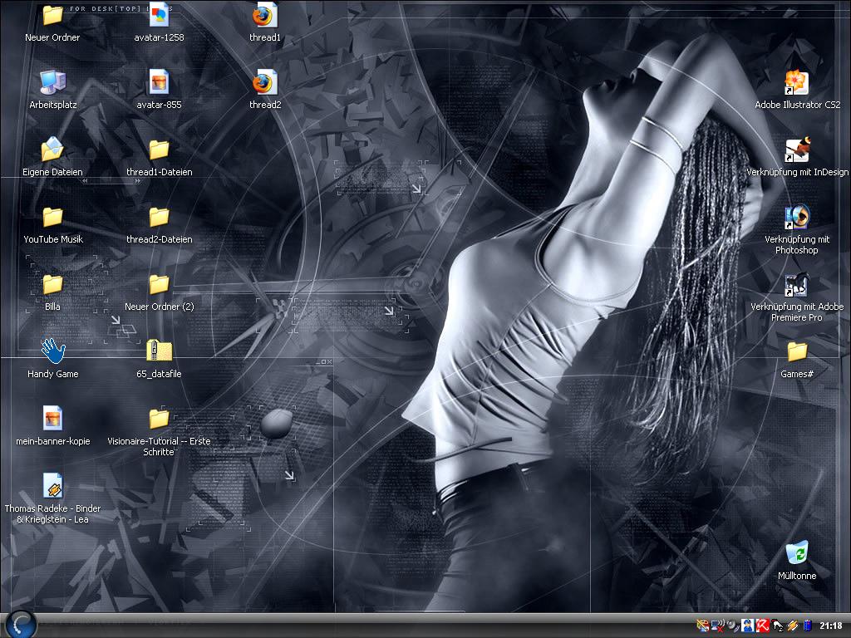Click the Winamp lightning bolt tray icon

pos(792,626)
